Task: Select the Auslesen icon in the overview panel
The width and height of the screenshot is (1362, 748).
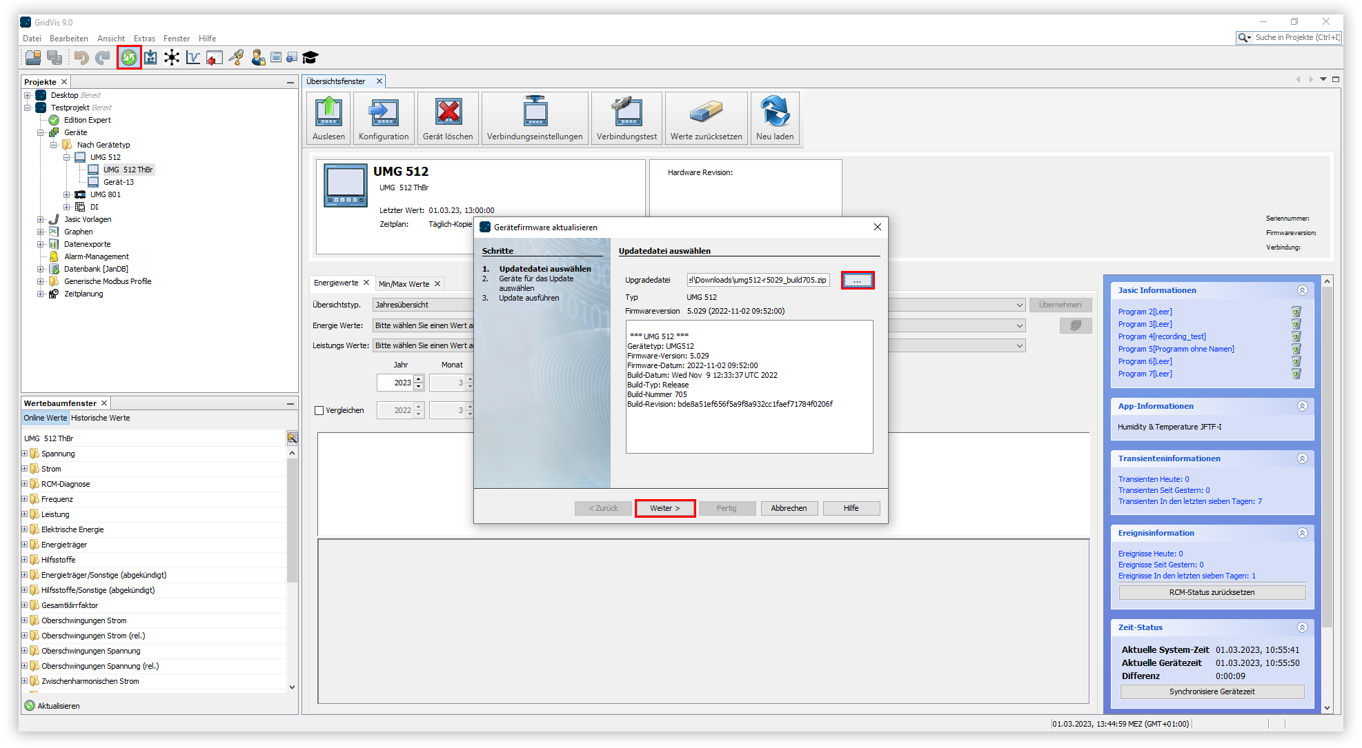Action: 328,117
